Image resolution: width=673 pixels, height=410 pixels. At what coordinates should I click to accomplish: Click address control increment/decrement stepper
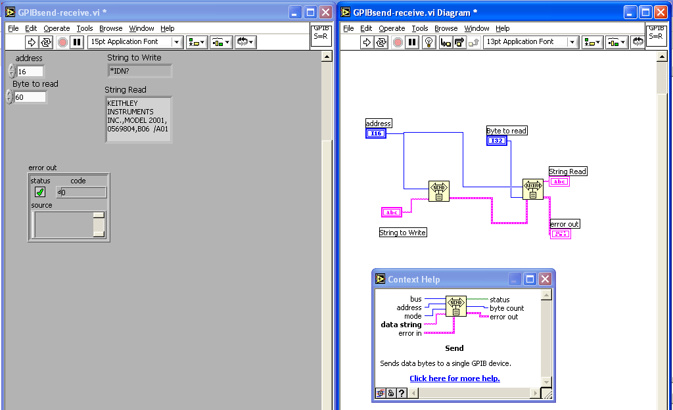click(x=12, y=71)
